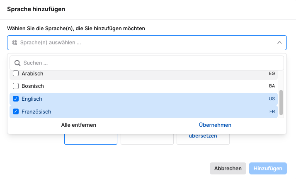Click the globe icon in language selector
296x179 pixels.
pyautogui.click(x=15, y=42)
